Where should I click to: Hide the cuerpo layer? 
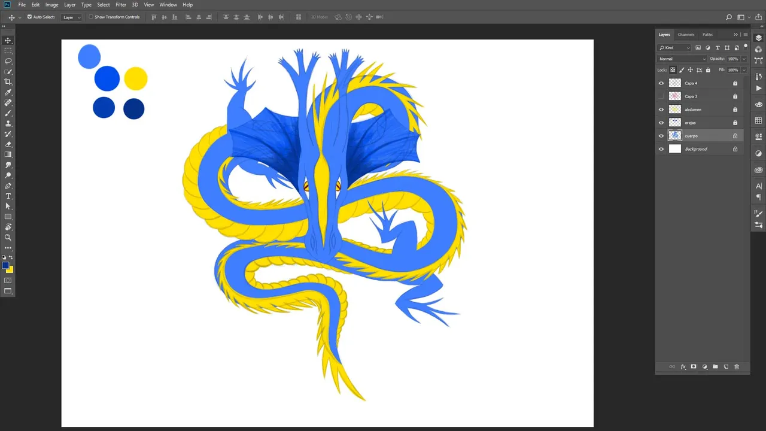(661, 136)
